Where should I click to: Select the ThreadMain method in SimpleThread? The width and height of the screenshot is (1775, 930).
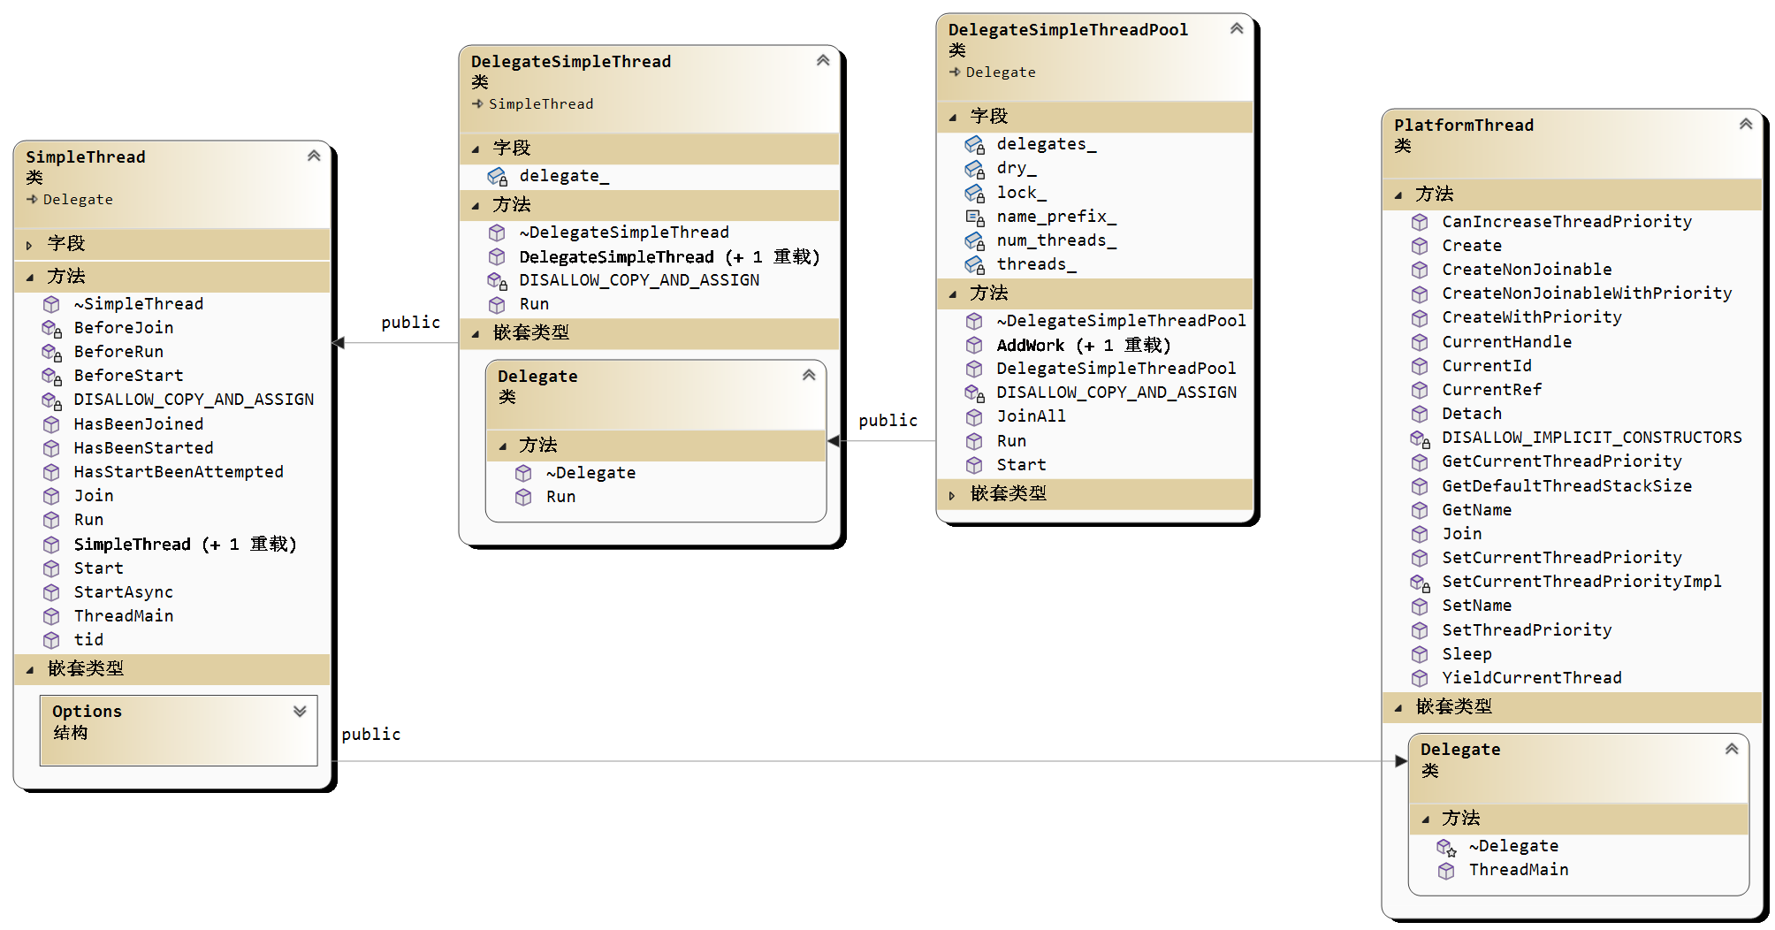tap(124, 616)
